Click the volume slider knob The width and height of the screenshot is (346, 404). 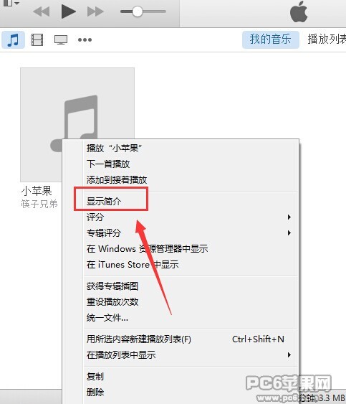point(137,11)
